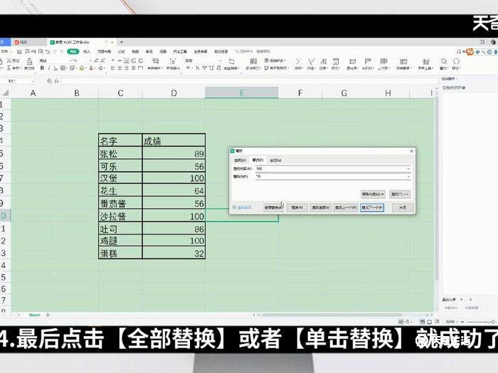Click the single Replace button
The width and height of the screenshot is (498, 373).
[297, 207]
